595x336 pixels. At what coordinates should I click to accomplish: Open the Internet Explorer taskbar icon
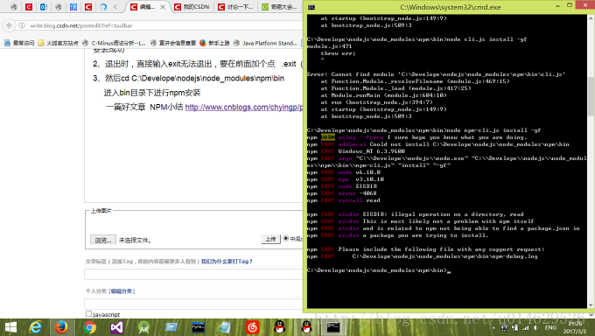pos(35,327)
